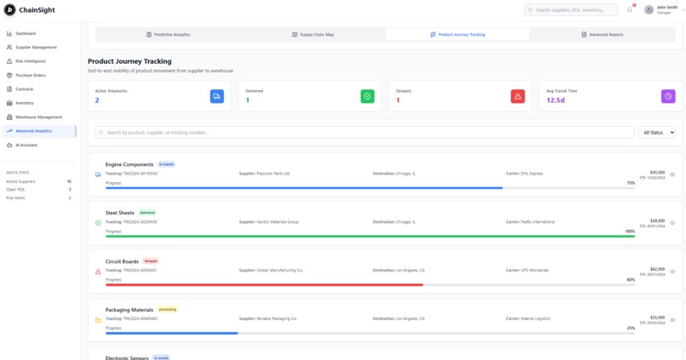Click the Packaging Materials progress bar

[x=172, y=334]
